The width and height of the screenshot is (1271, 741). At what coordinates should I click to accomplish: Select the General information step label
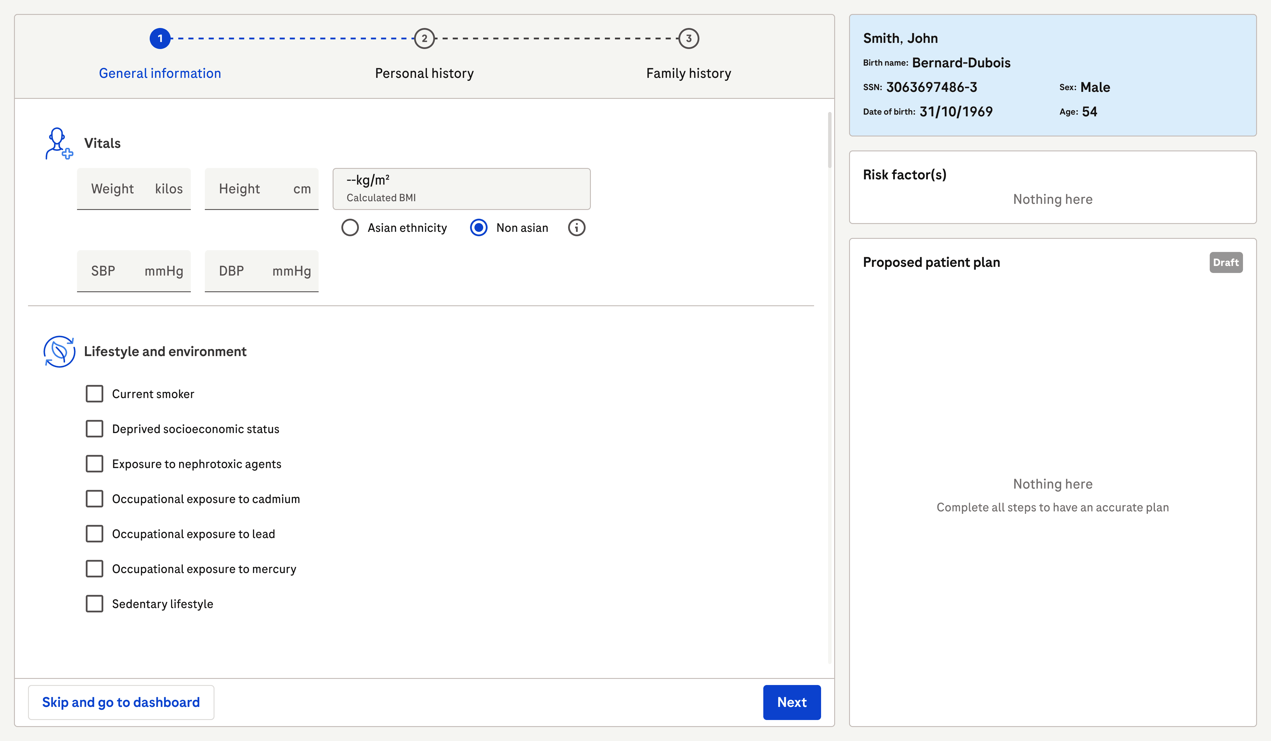point(160,73)
